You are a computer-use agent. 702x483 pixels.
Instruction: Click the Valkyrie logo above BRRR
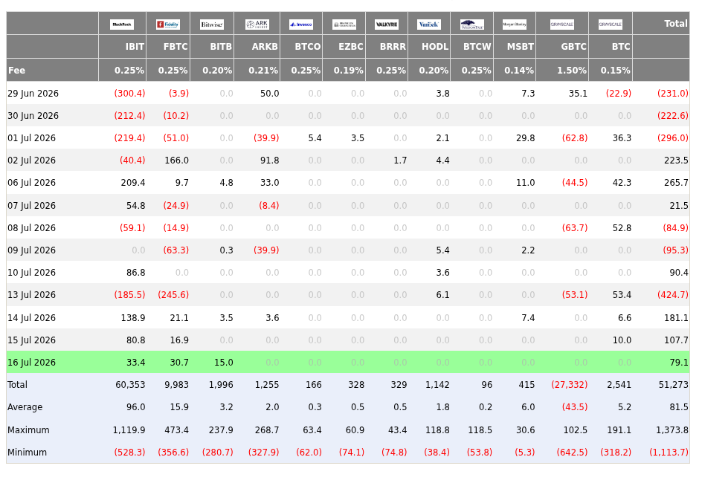[387, 24]
